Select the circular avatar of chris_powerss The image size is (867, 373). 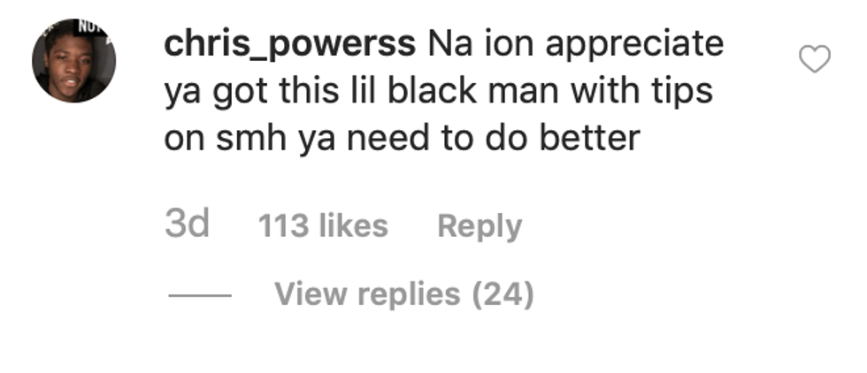click(74, 61)
